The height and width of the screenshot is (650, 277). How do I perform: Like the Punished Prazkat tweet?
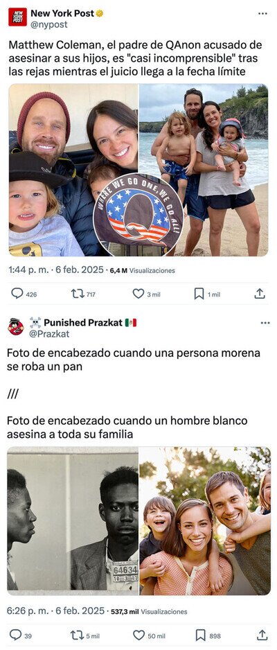point(138,635)
